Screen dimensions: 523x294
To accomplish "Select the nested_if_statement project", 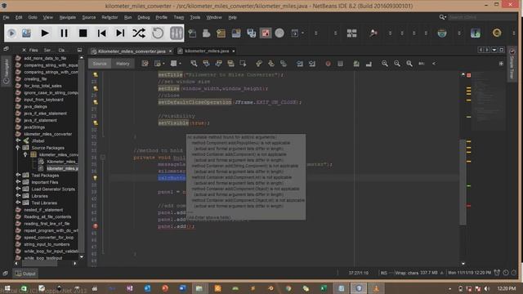I will pyautogui.click(x=43, y=210).
